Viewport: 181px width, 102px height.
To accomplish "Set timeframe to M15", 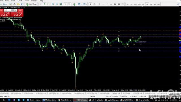I will pos(135,4).
